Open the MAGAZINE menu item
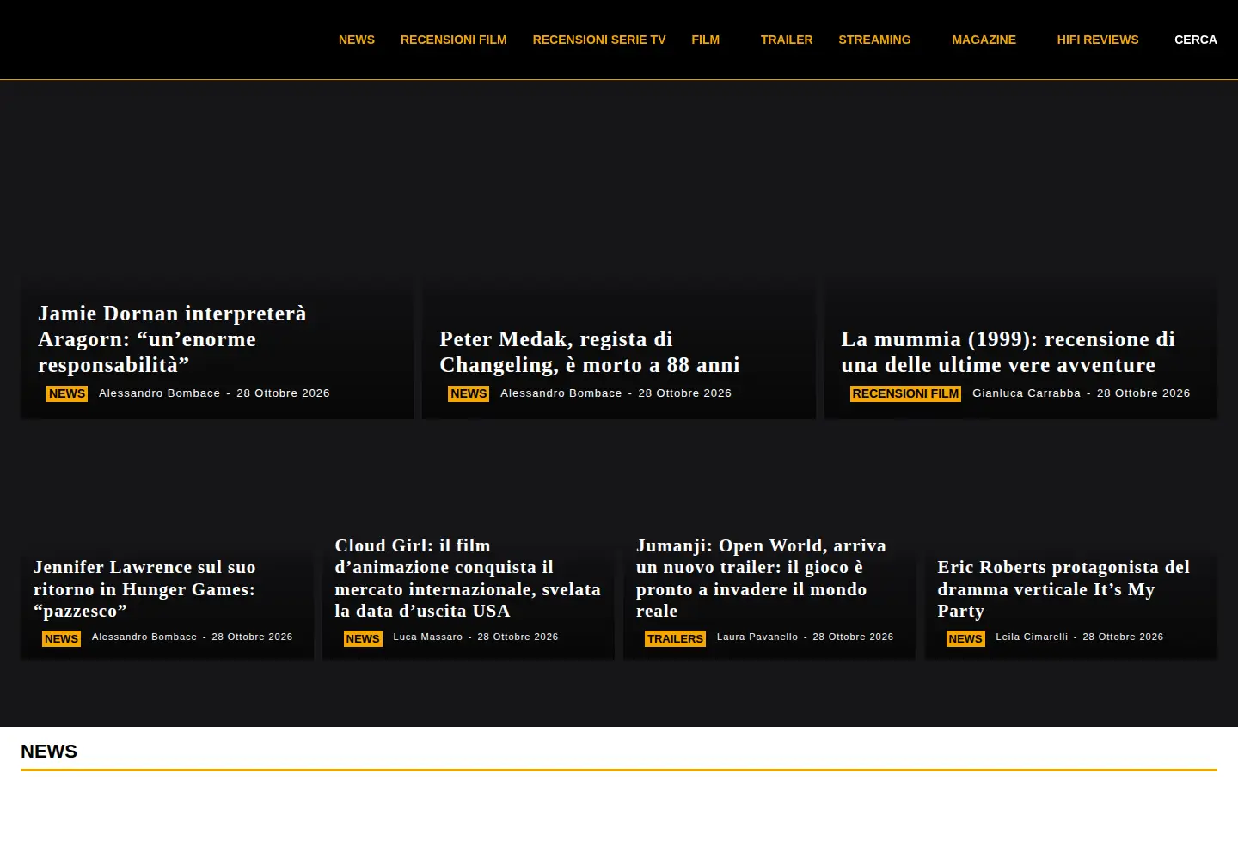This screenshot has width=1238, height=859. coord(984,40)
